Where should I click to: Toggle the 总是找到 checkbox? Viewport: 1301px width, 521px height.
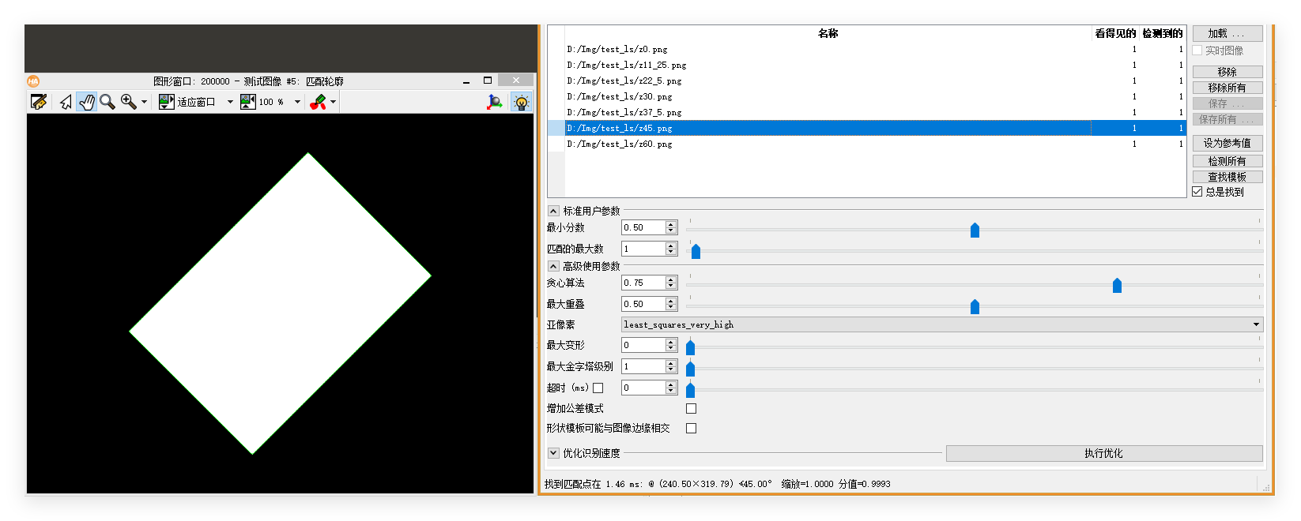(x=1197, y=192)
